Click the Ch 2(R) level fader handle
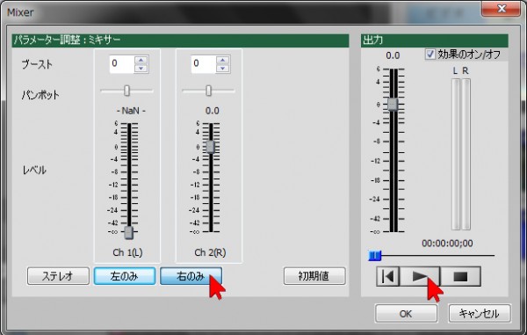This screenshot has height=335, width=527. [x=211, y=147]
